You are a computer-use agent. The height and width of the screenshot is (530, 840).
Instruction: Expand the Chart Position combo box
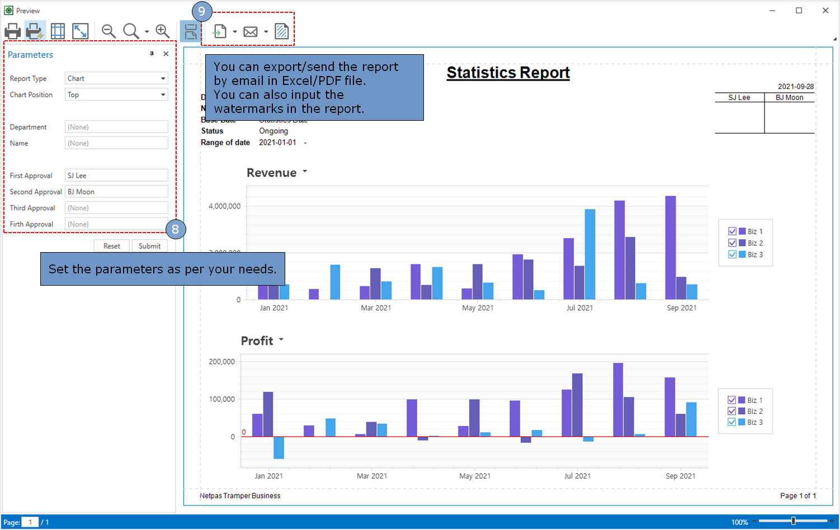(163, 95)
